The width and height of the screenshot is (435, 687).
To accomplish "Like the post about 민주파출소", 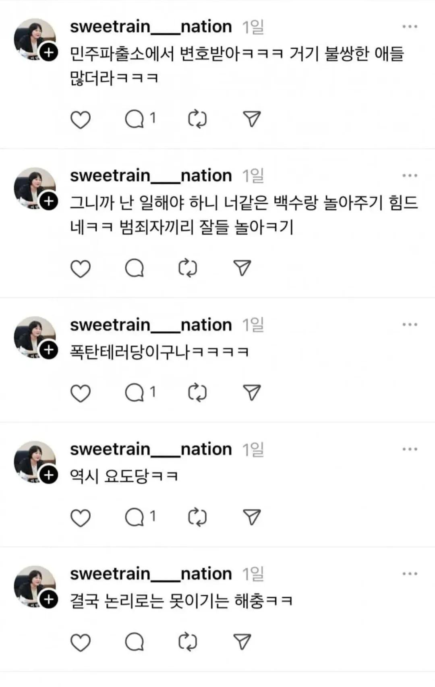I will (81, 120).
